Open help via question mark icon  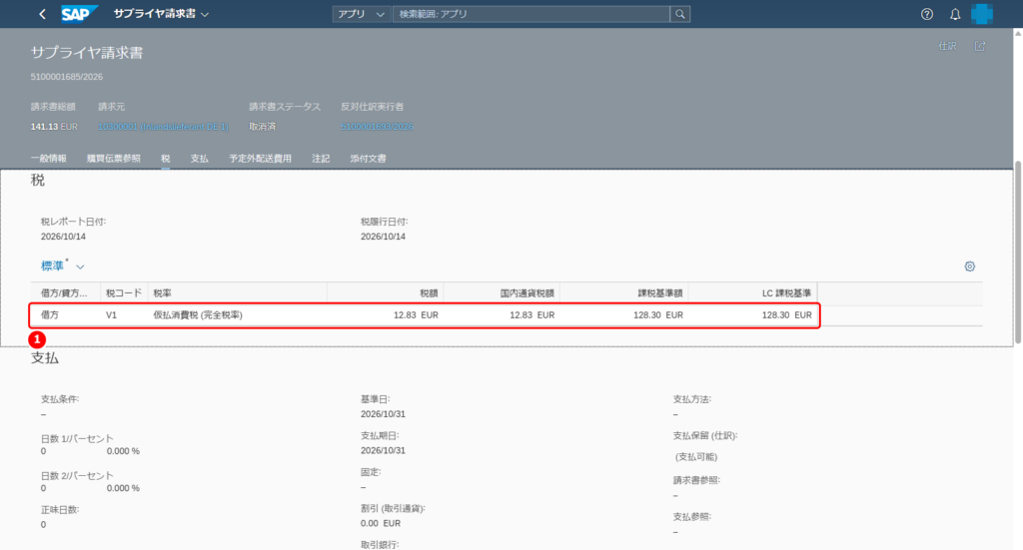(x=926, y=14)
